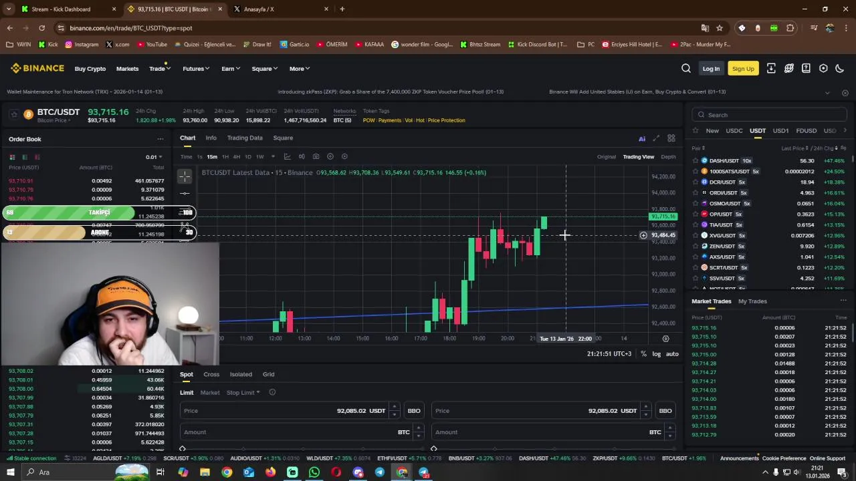Expand chart to fullscreen
The image size is (856, 481).
(x=656, y=138)
